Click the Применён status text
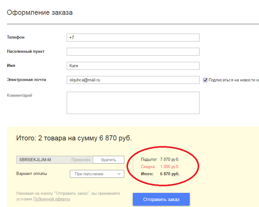Viewport: 259px width, 207px height. point(81,160)
